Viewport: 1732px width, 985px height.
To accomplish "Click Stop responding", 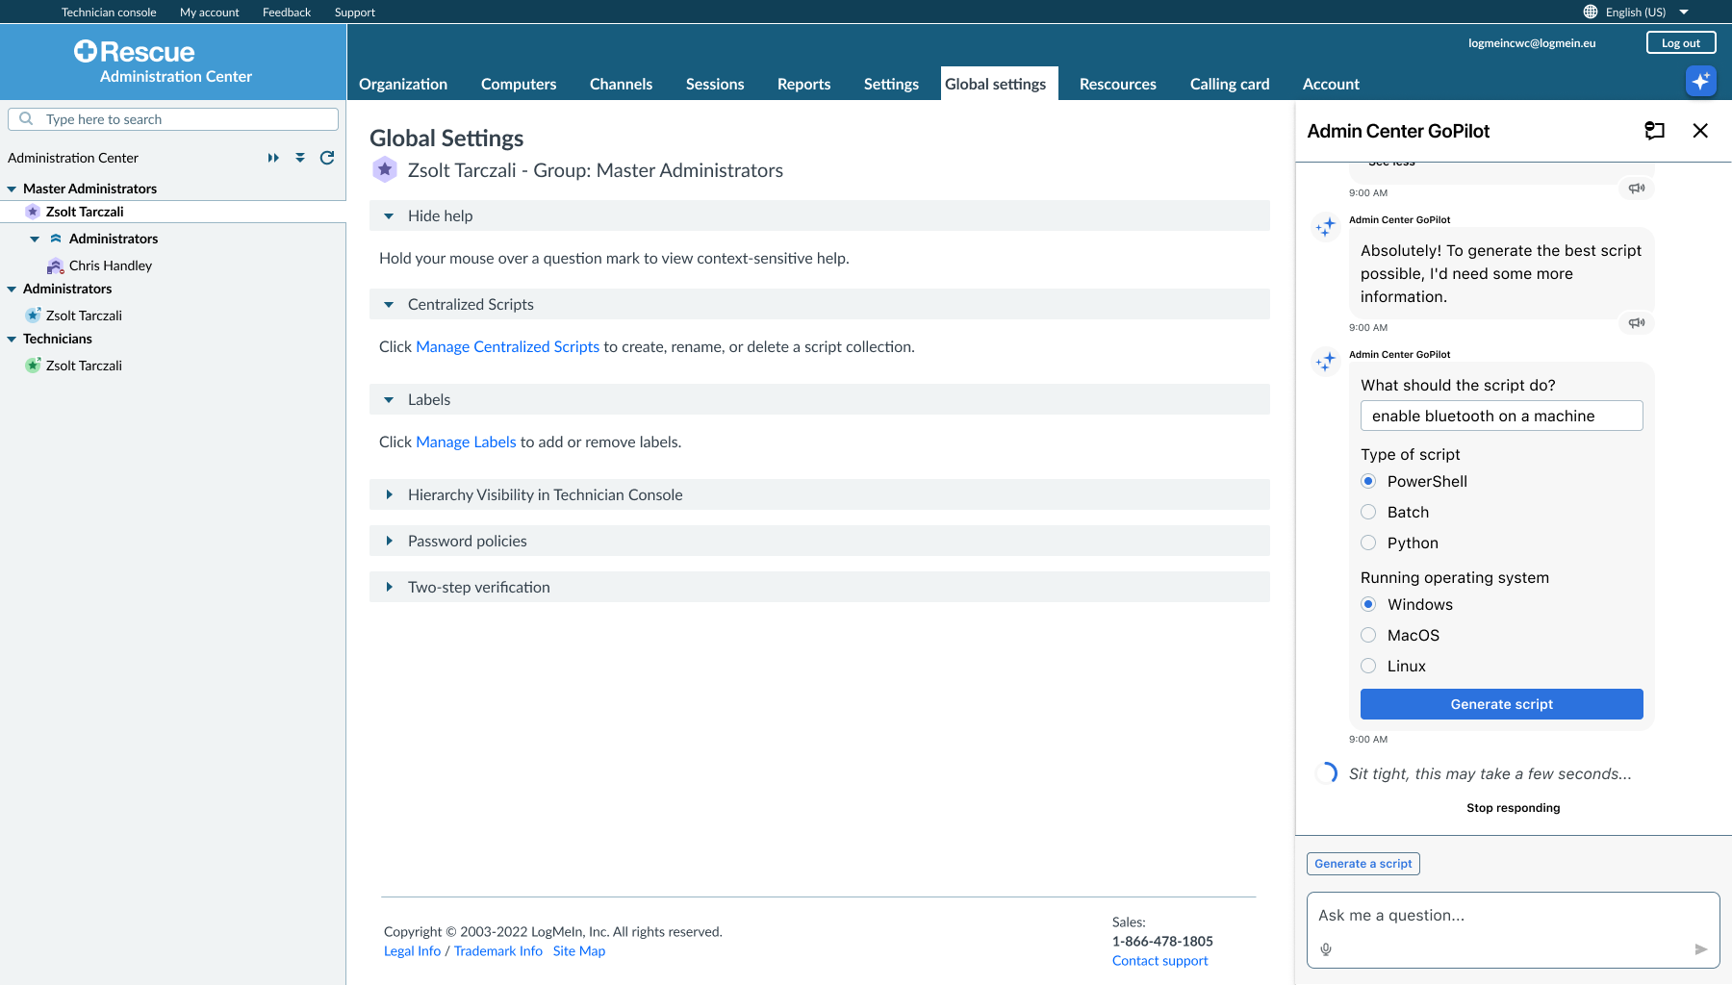I will [1513, 808].
